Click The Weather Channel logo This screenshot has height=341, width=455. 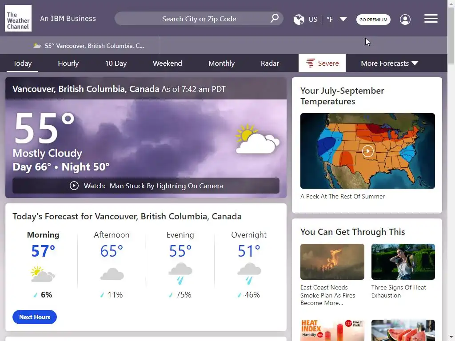pos(18,19)
